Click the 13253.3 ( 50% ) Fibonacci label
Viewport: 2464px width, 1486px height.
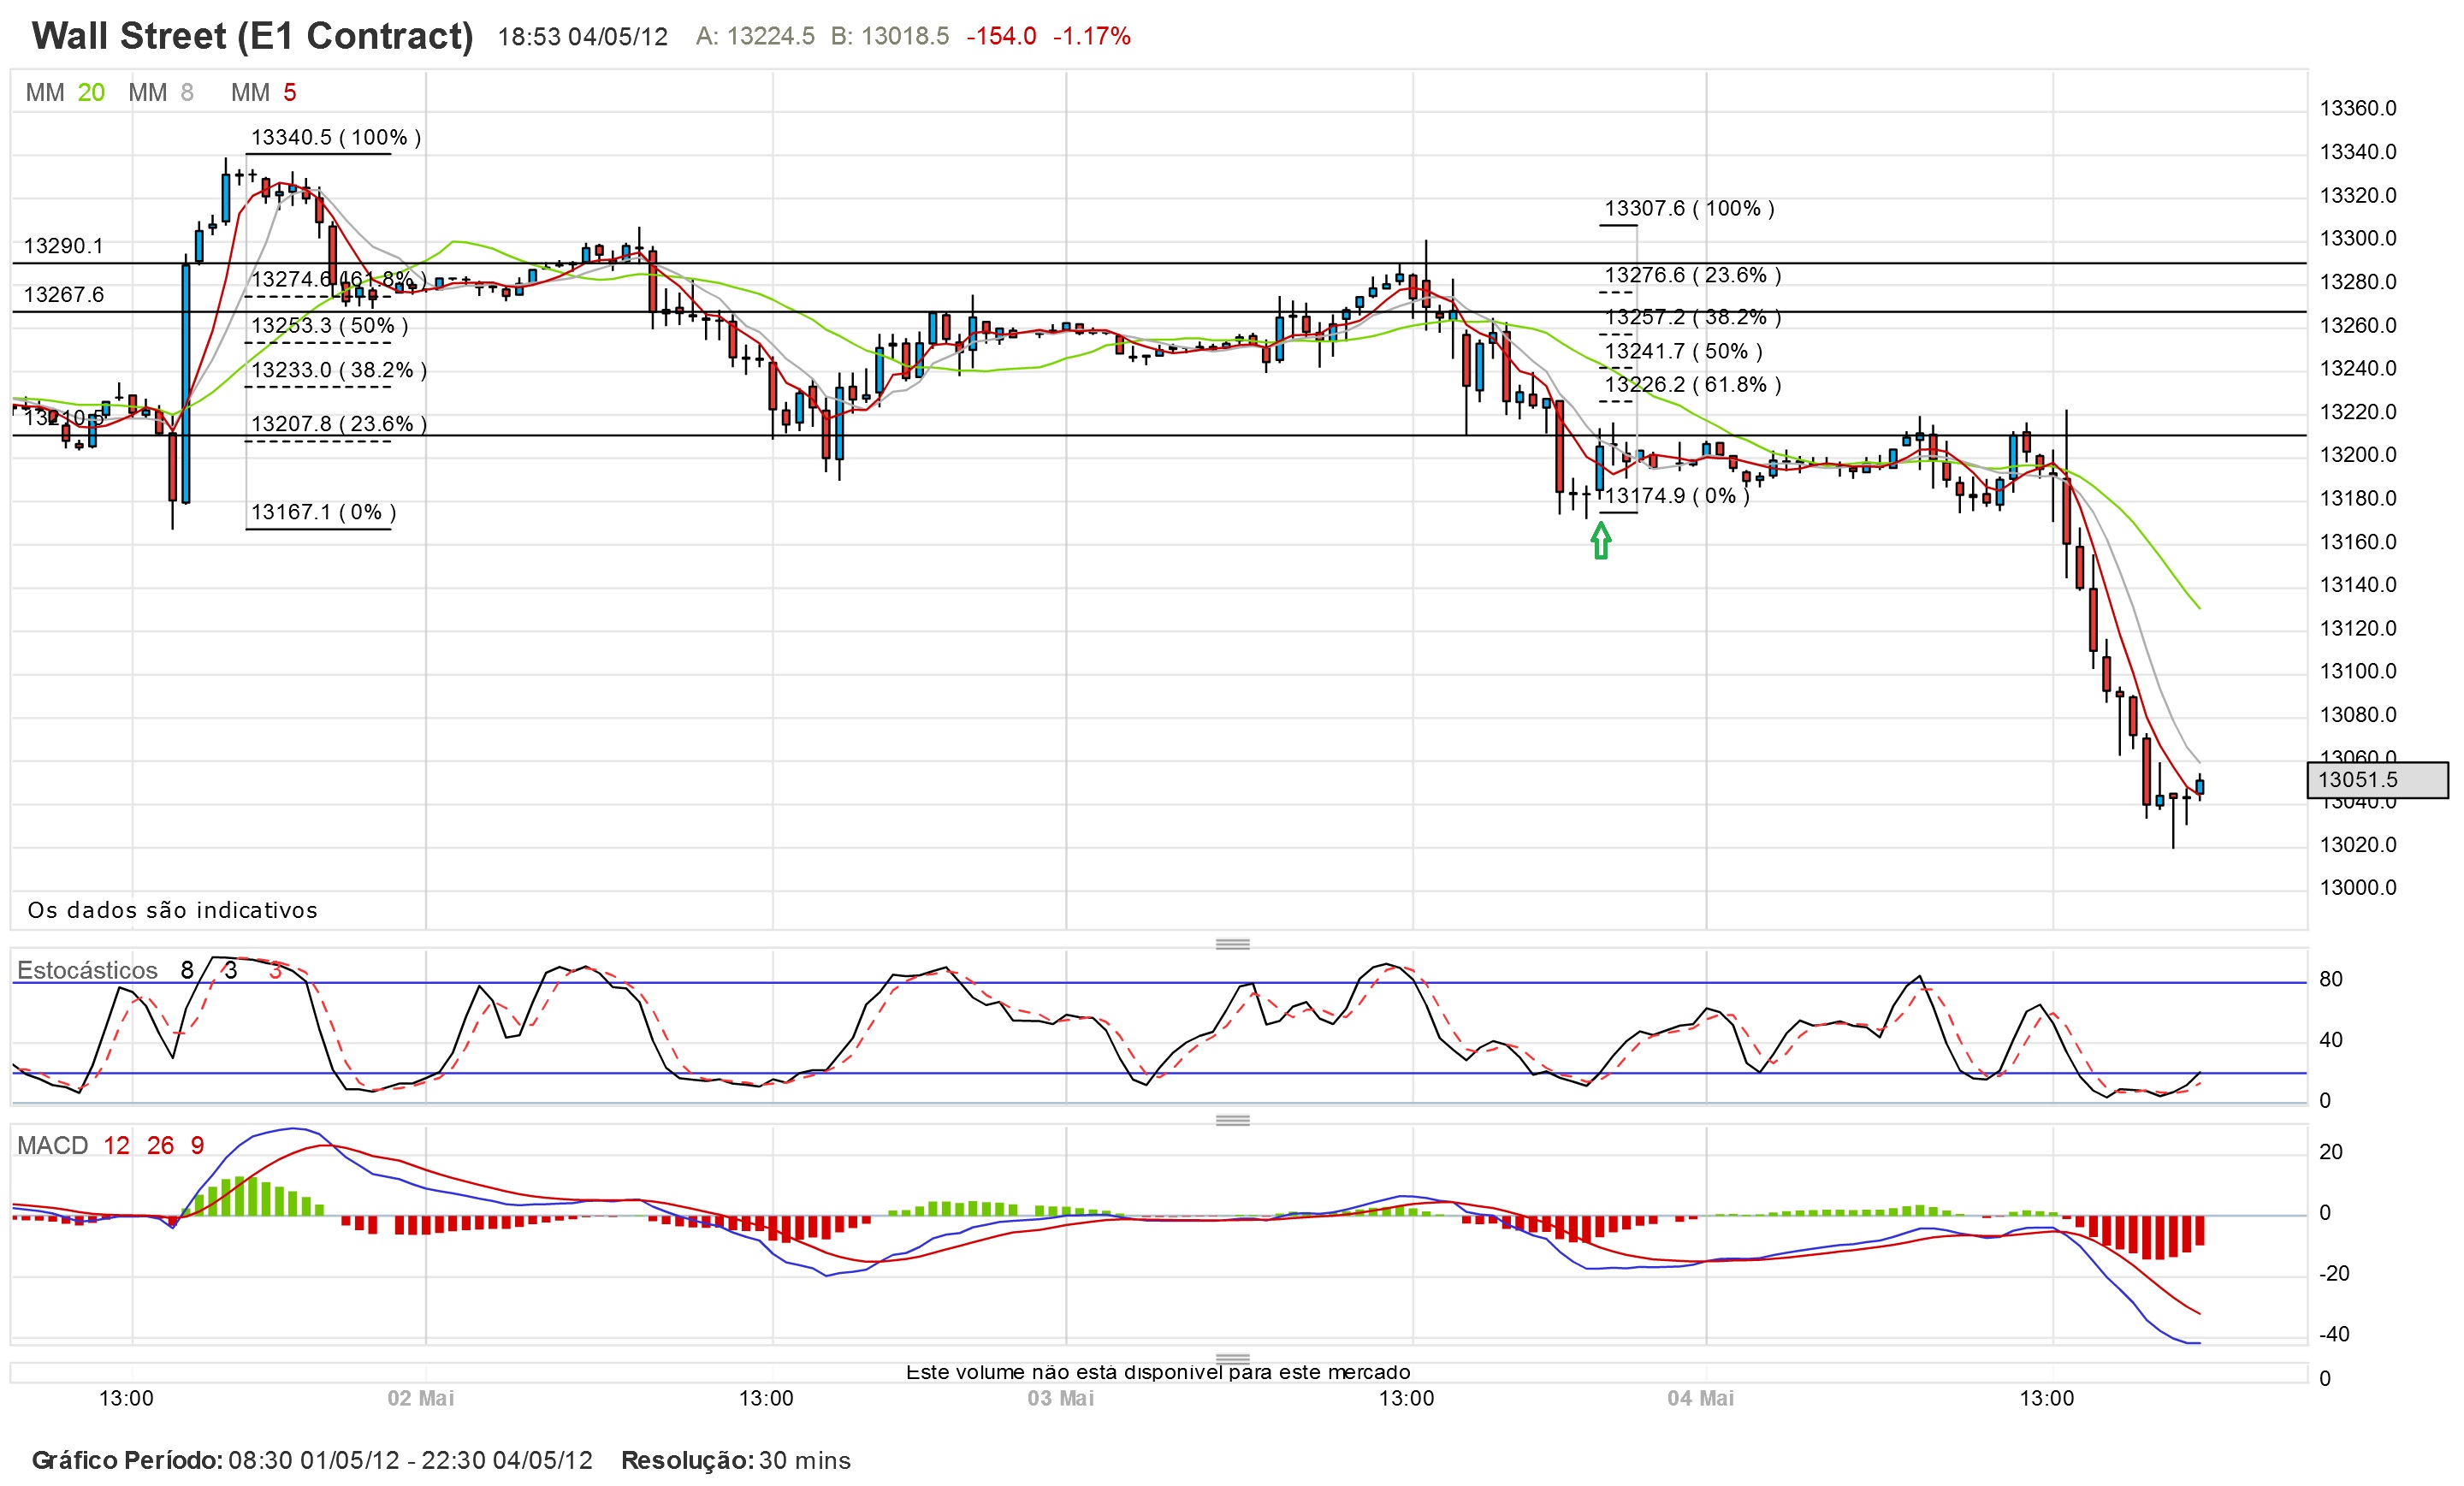[x=329, y=325]
